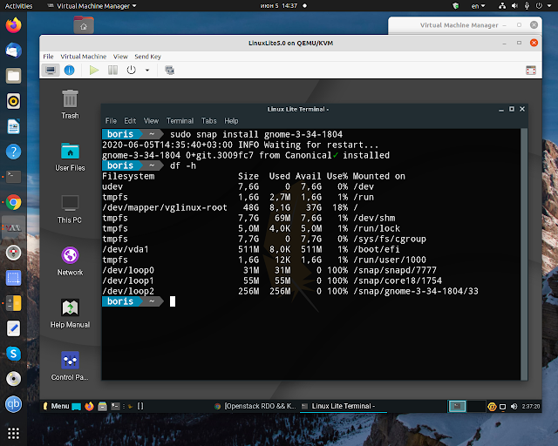Select the User Files folder icon

[70, 157]
